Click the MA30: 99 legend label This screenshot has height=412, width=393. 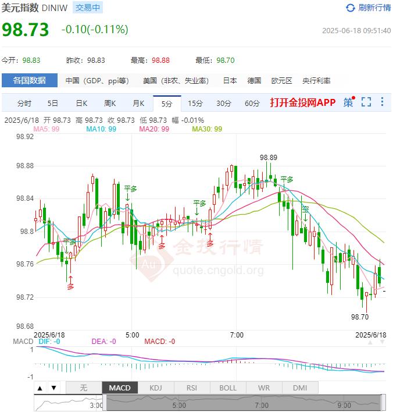207,129
